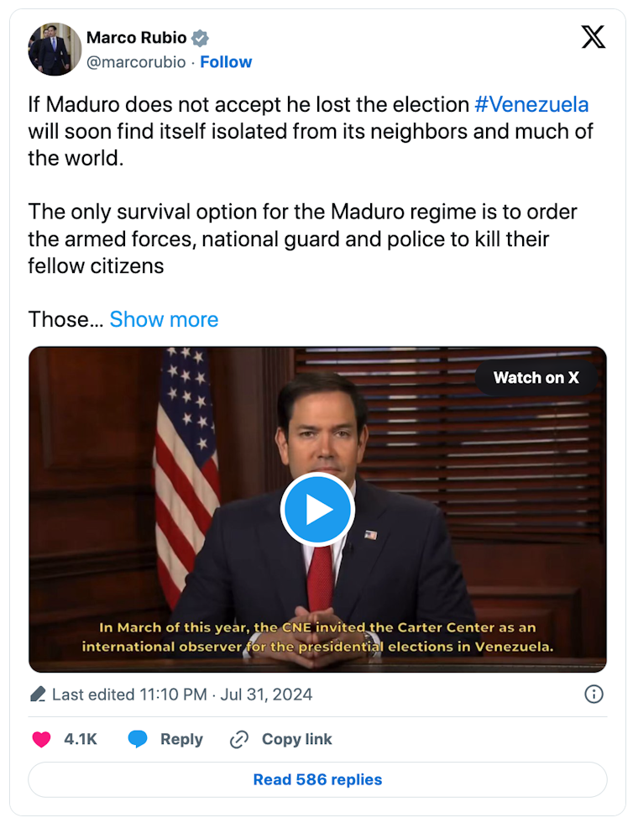Click the heart like icon
Image resolution: width=633 pixels, height=823 pixels.
(41, 739)
